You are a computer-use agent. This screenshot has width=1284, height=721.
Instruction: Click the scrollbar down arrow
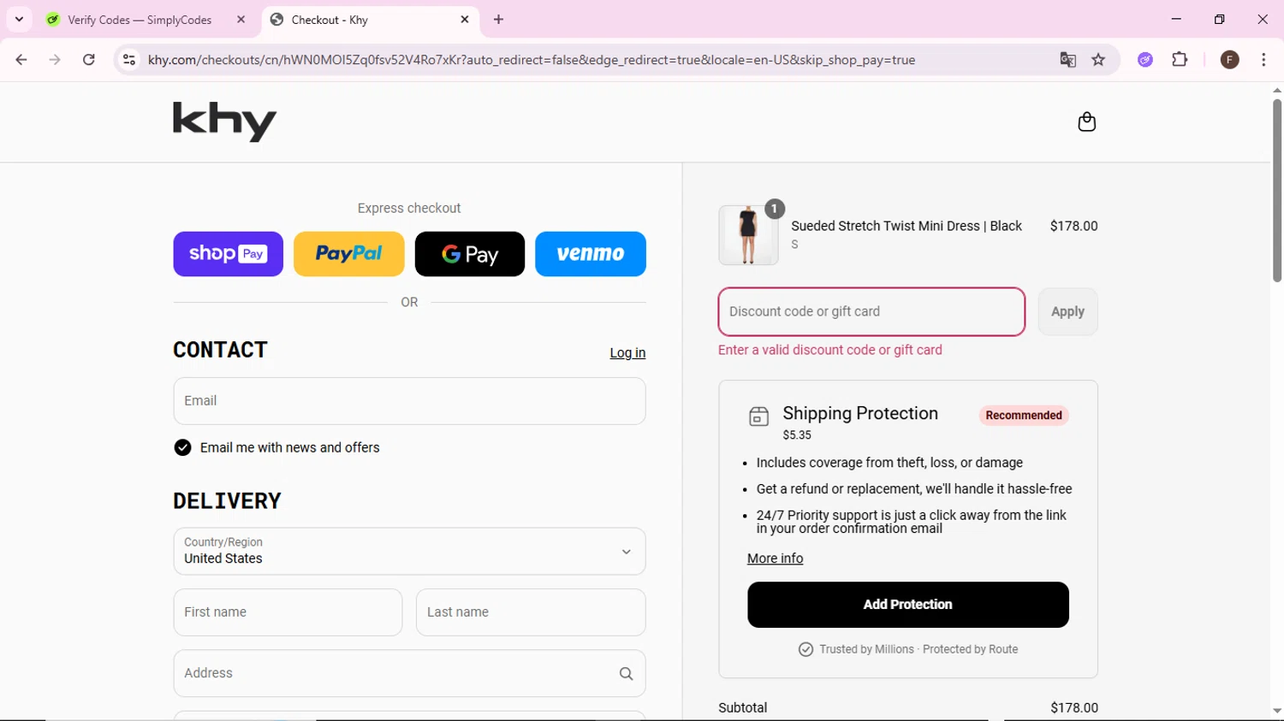1276,711
